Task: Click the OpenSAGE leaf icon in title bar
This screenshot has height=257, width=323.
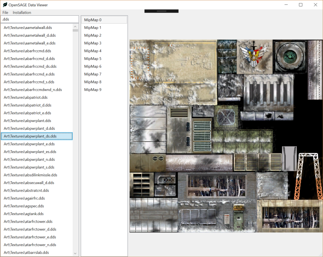Action: pos(5,4)
